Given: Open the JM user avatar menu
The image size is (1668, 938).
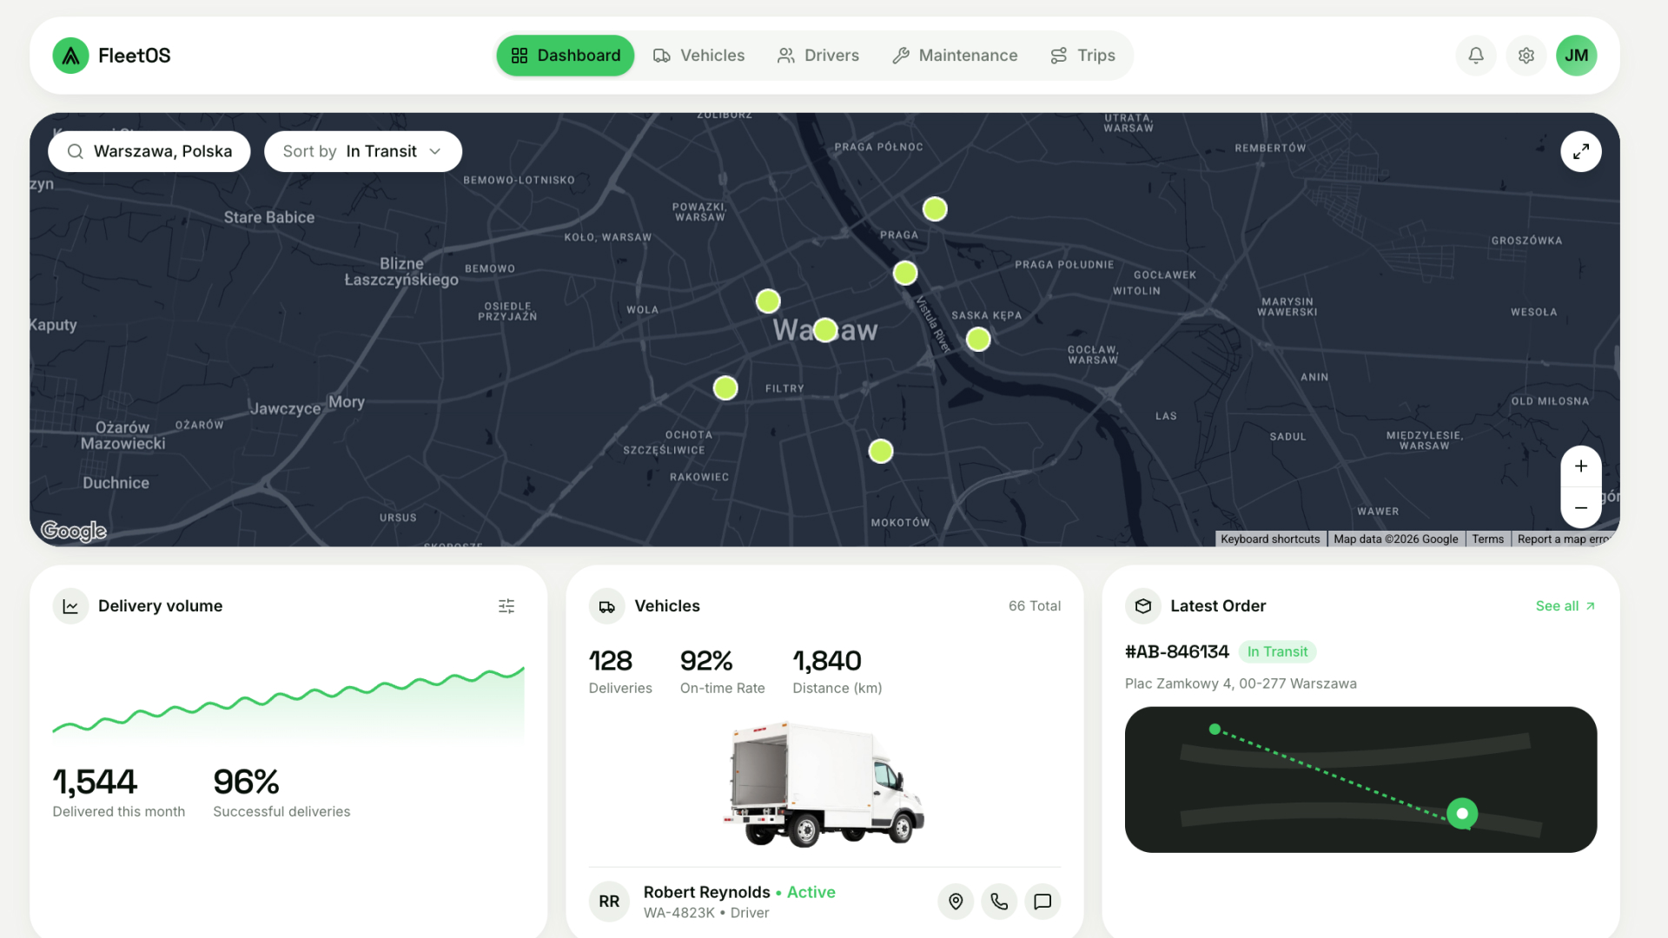Looking at the screenshot, I should click(x=1577, y=56).
